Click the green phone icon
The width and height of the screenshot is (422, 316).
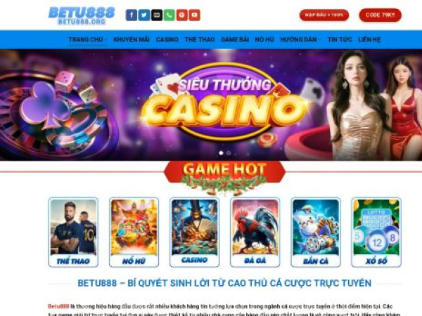(170, 15)
